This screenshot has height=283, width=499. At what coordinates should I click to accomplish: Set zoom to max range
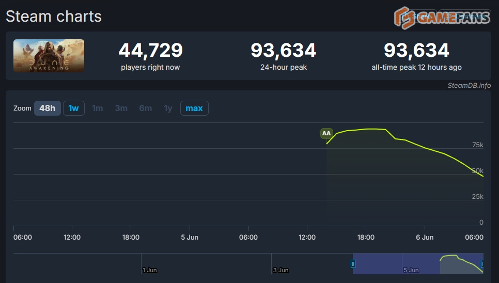pyautogui.click(x=194, y=108)
